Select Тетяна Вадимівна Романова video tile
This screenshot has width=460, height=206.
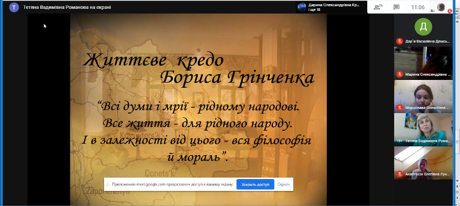[x=423, y=129]
